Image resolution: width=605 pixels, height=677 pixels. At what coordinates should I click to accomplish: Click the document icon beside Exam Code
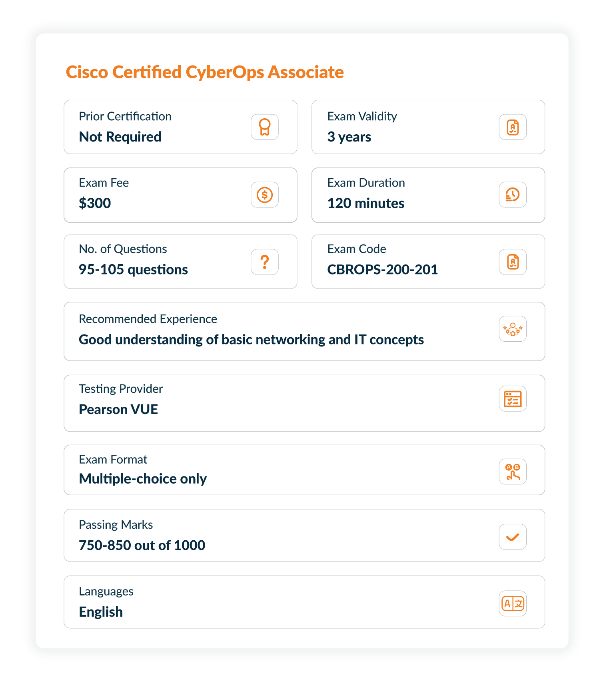click(513, 262)
